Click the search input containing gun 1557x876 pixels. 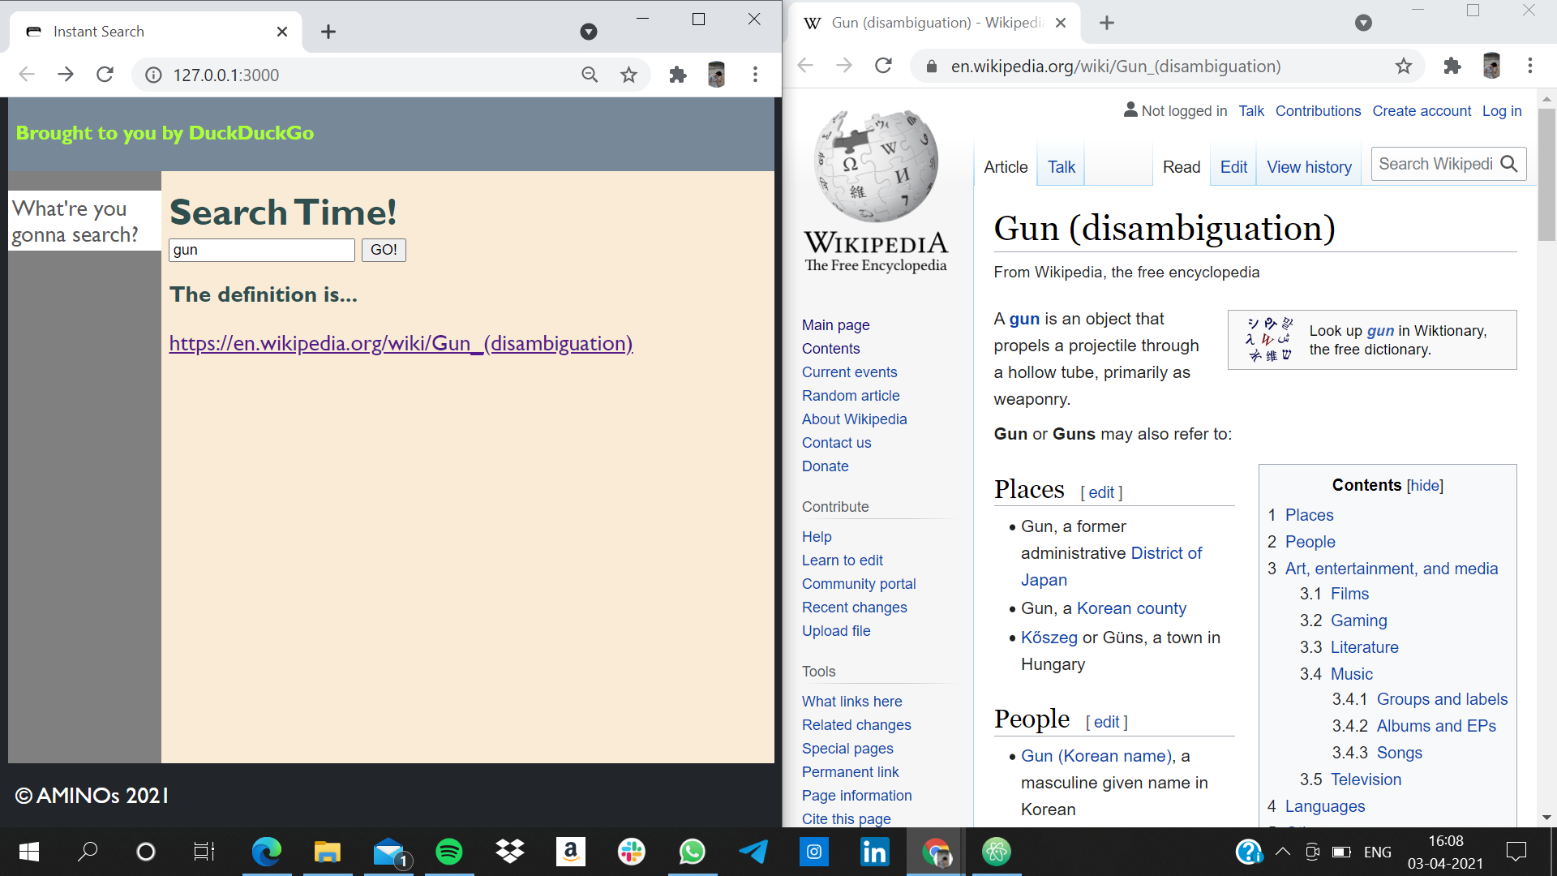(x=261, y=250)
